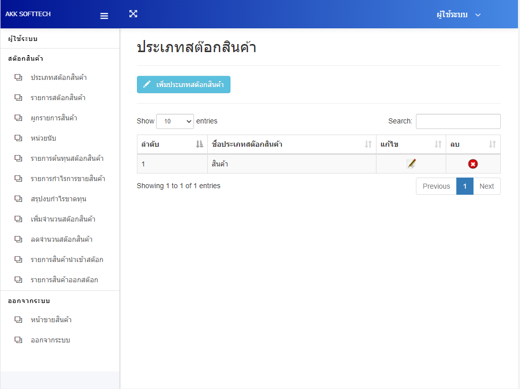The image size is (520, 389).
Task: Click the icon beside หน่วยนับ in sidebar
Action: [x=19, y=138]
